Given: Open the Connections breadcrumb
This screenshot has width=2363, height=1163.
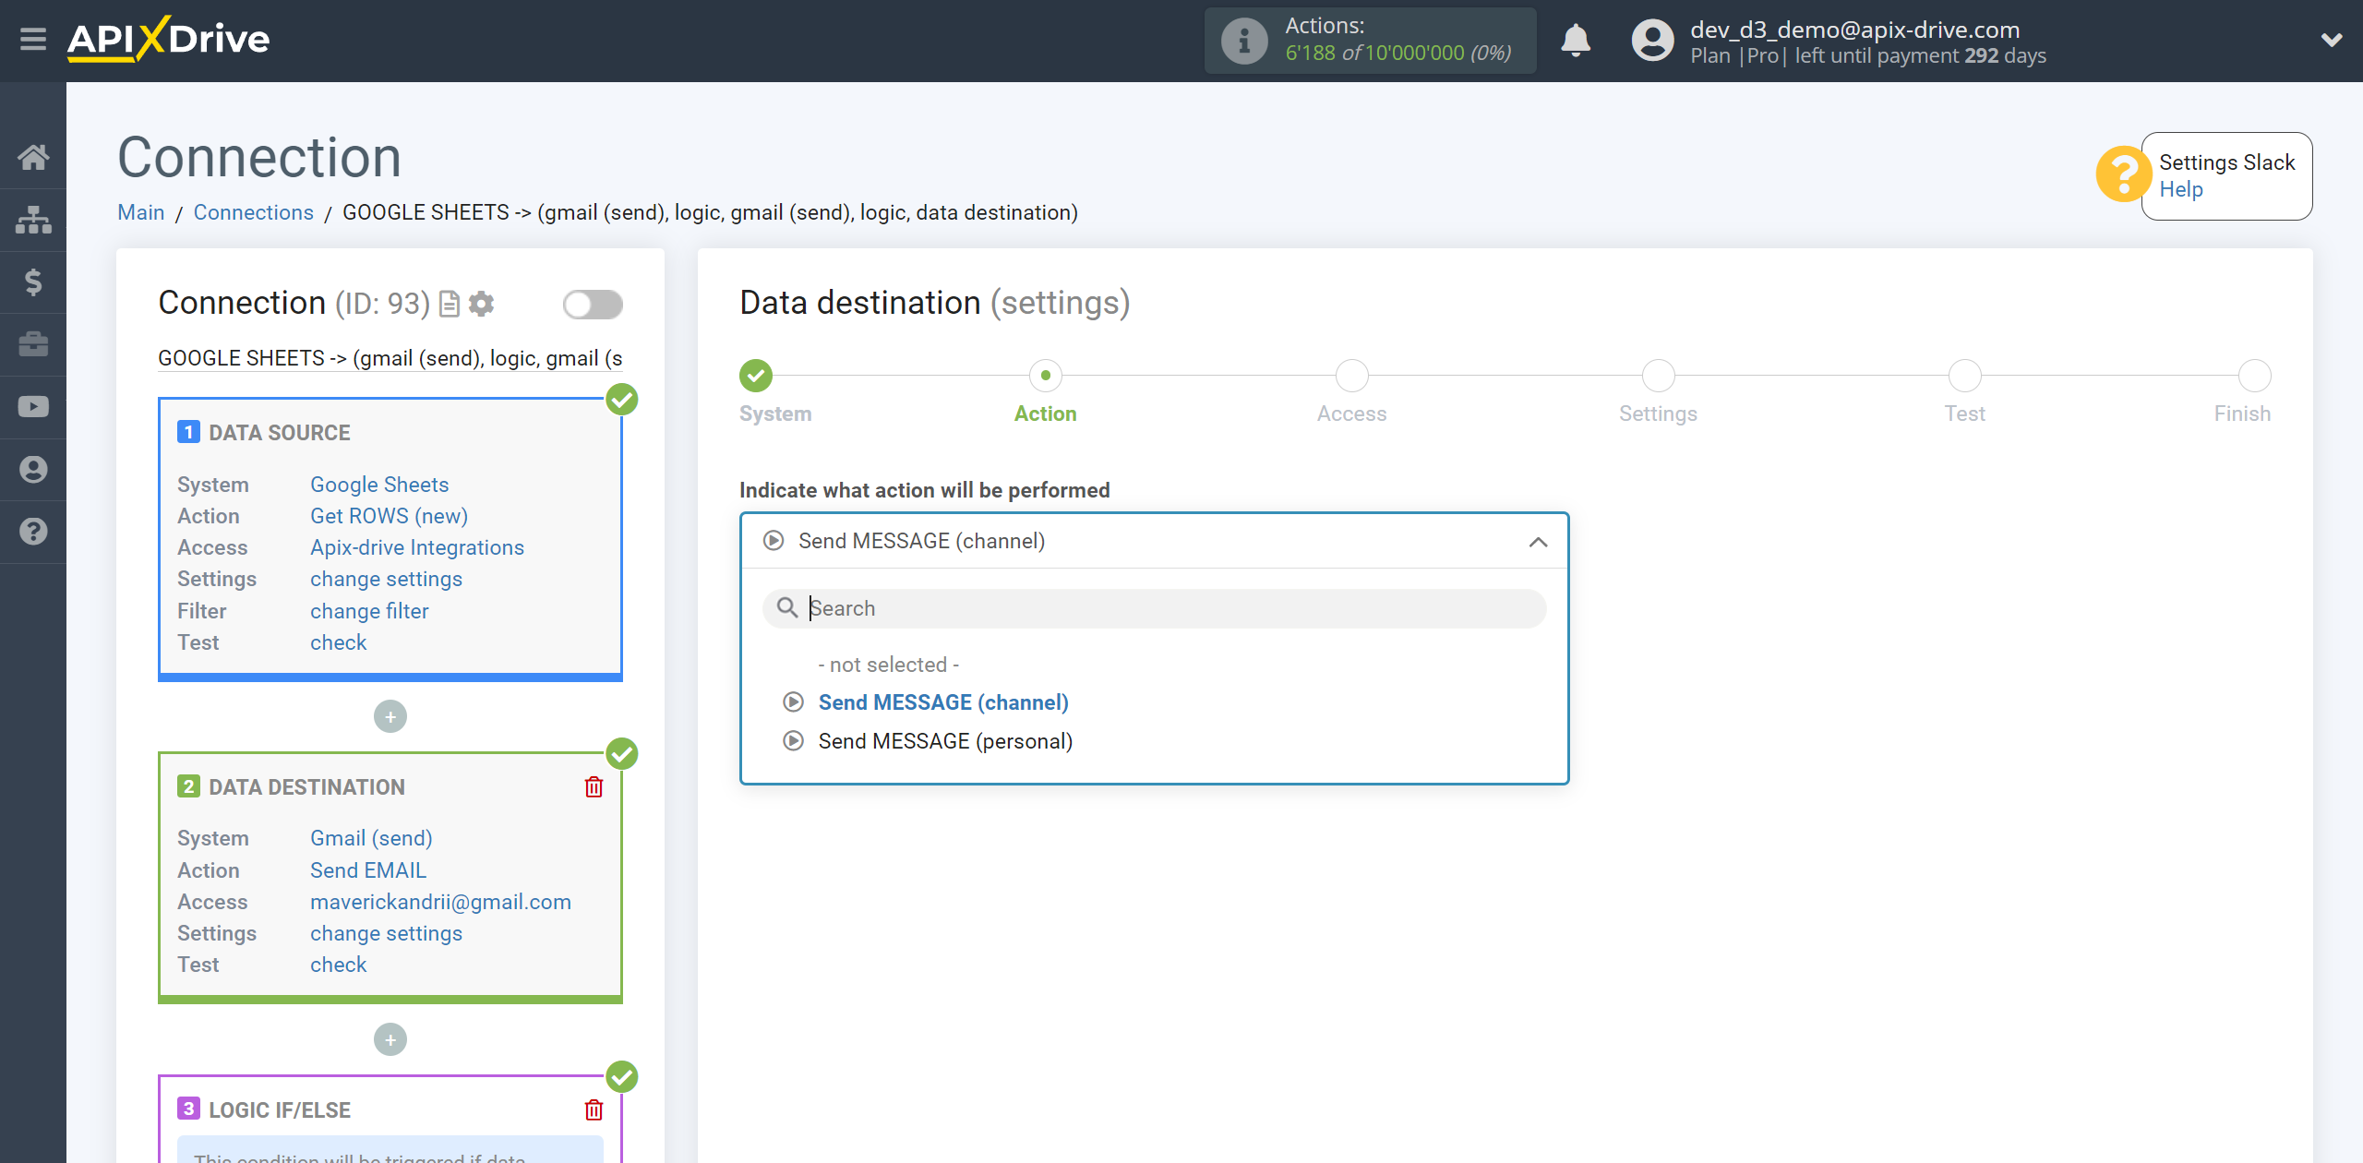Looking at the screenshot, I should coord(253,212).
